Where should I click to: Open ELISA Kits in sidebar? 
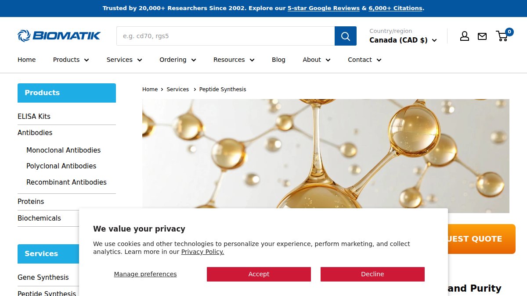34,116
